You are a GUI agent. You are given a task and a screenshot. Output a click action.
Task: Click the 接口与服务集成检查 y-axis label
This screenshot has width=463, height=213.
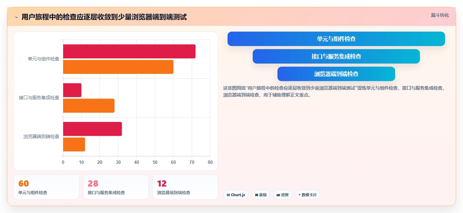tap(39, 98)
